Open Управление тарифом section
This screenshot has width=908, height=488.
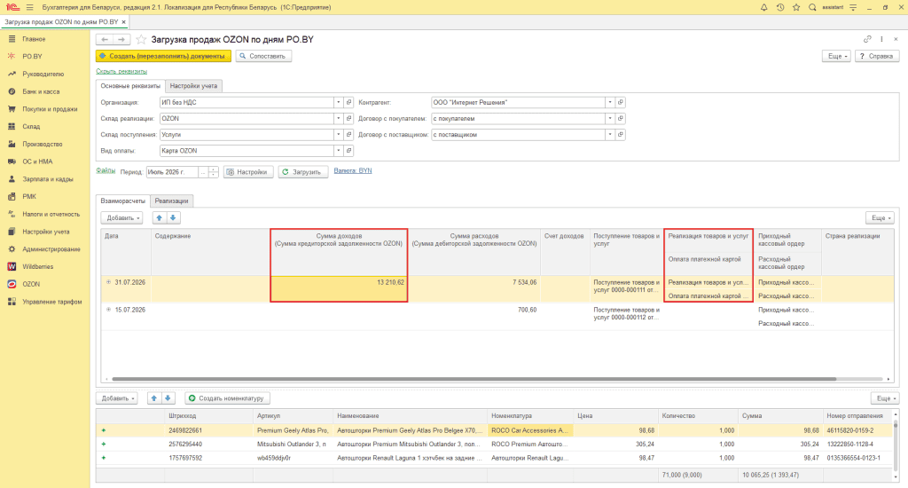[52, 302]
